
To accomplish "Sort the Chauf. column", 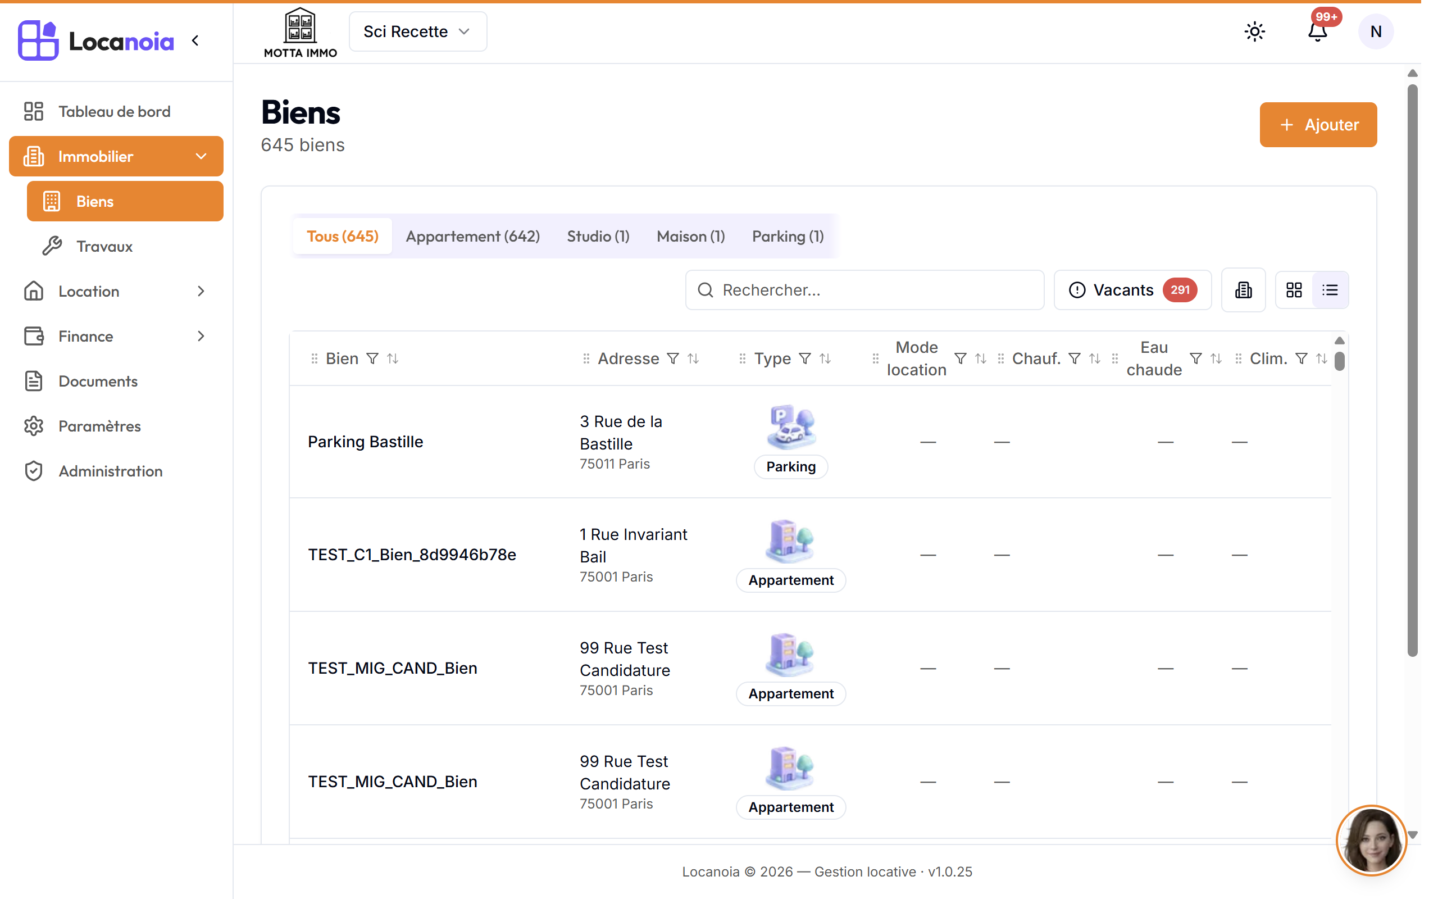I will 1095,358.
